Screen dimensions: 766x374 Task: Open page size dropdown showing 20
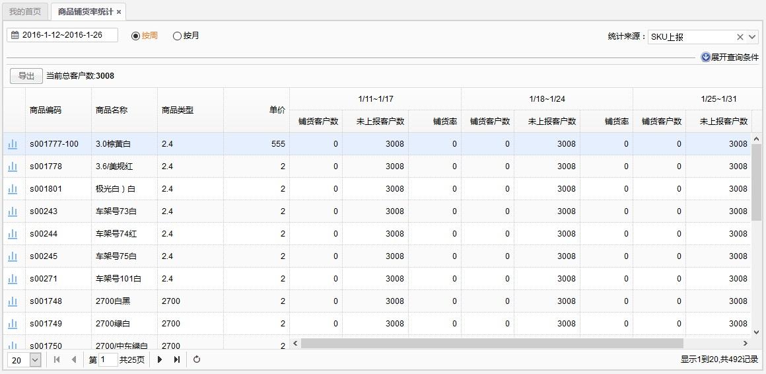(x=35, y=360)
